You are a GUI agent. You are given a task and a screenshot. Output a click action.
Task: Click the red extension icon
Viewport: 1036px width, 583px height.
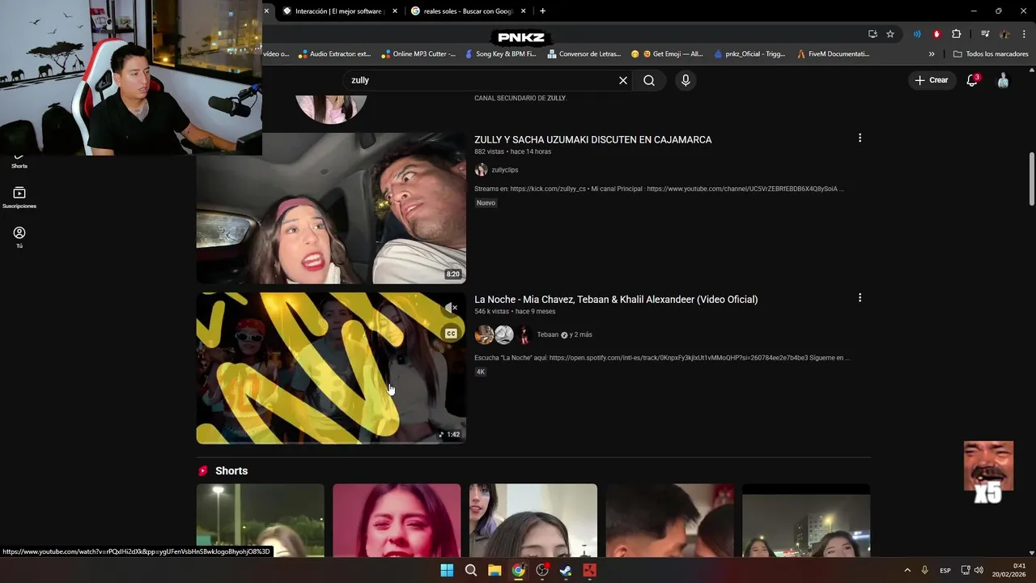coord(936,34)
